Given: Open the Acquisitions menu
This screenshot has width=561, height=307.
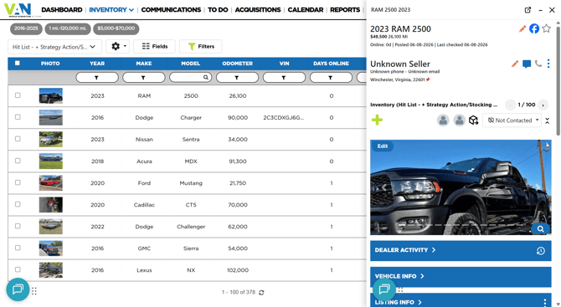Looking at the screenshot, I should click(258, 10).
